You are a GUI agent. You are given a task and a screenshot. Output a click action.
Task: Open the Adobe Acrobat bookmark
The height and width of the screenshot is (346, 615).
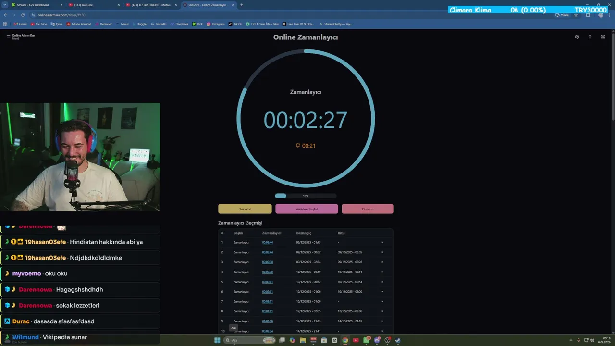78,24
